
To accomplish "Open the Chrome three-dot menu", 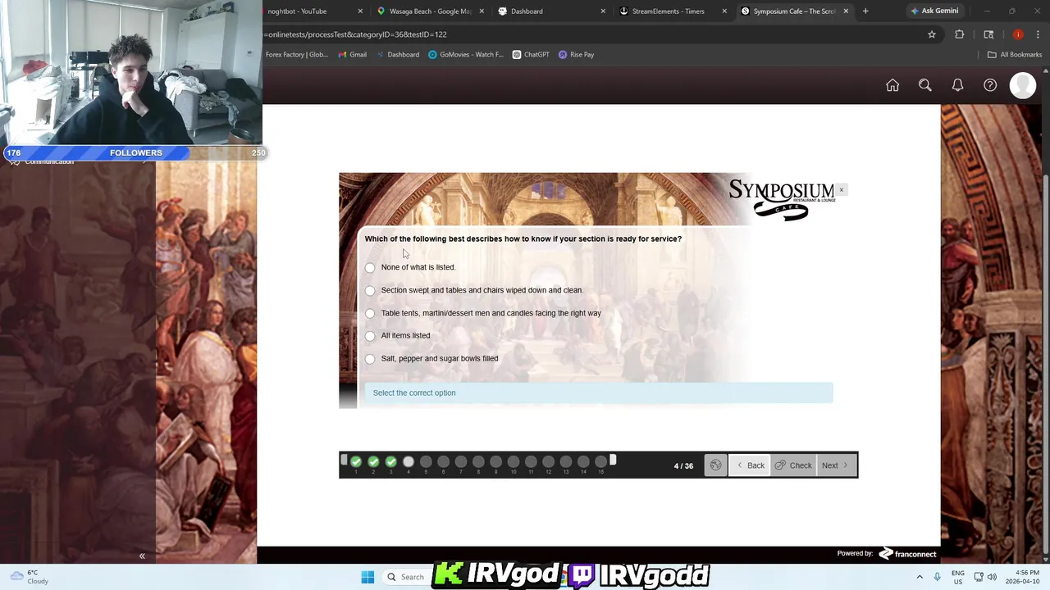I will (x=1038, y=34).
